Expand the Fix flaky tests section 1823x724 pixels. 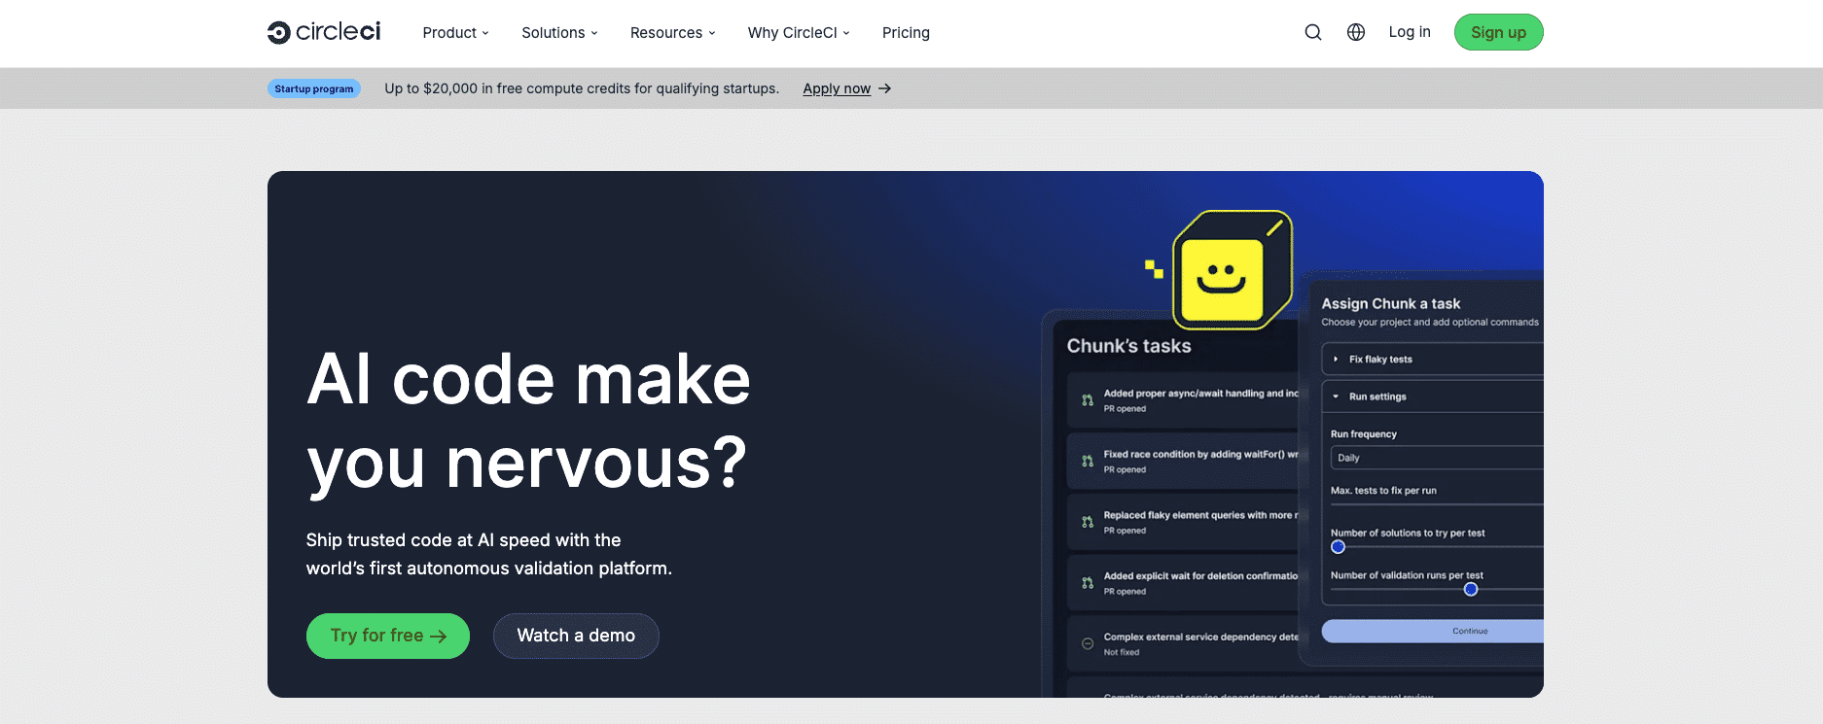[1432, 359]
